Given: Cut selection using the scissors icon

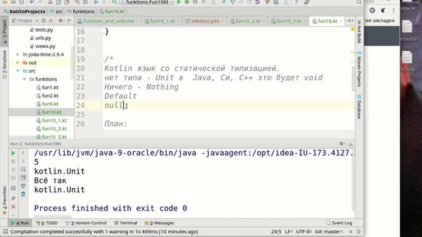Looking at the screenshot, I should 50,2.
